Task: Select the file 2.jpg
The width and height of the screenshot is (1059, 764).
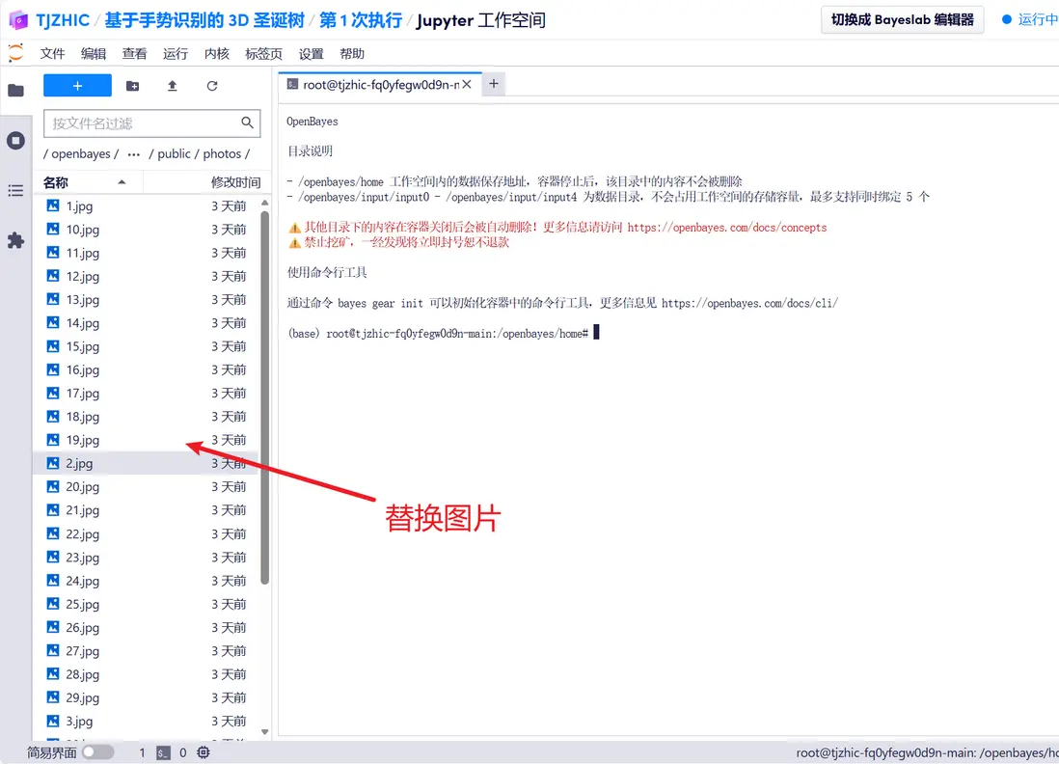Action: pyautogui.click(x=146, y=463)
